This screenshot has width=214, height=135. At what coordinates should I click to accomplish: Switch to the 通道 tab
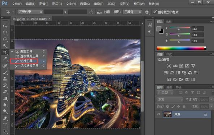(x=169, y=87)
